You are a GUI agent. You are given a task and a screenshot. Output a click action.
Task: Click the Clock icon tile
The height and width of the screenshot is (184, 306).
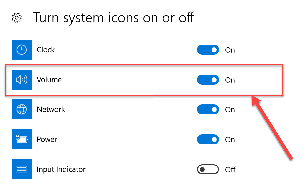[22, 50]
